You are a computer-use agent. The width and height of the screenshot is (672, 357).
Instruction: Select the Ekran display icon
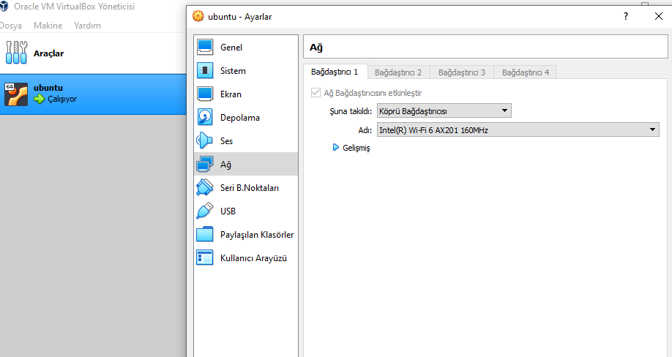[x=205, y=94]
